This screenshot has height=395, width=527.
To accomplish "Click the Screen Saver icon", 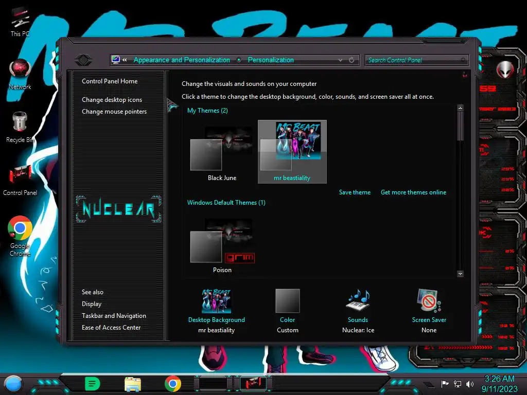I will pyautogui.click(x=429, y=300).
